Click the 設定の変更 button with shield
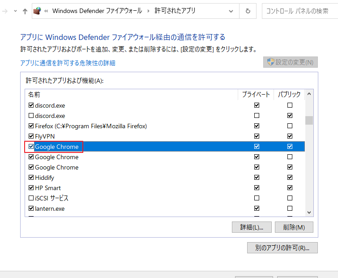 (290, 62)
